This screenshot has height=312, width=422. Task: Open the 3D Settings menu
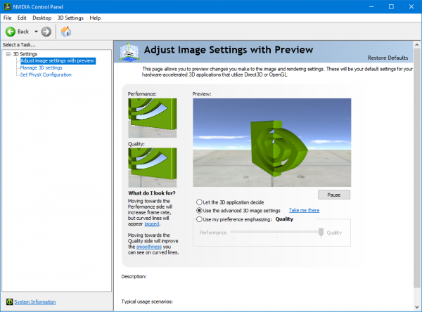point(70,18)
